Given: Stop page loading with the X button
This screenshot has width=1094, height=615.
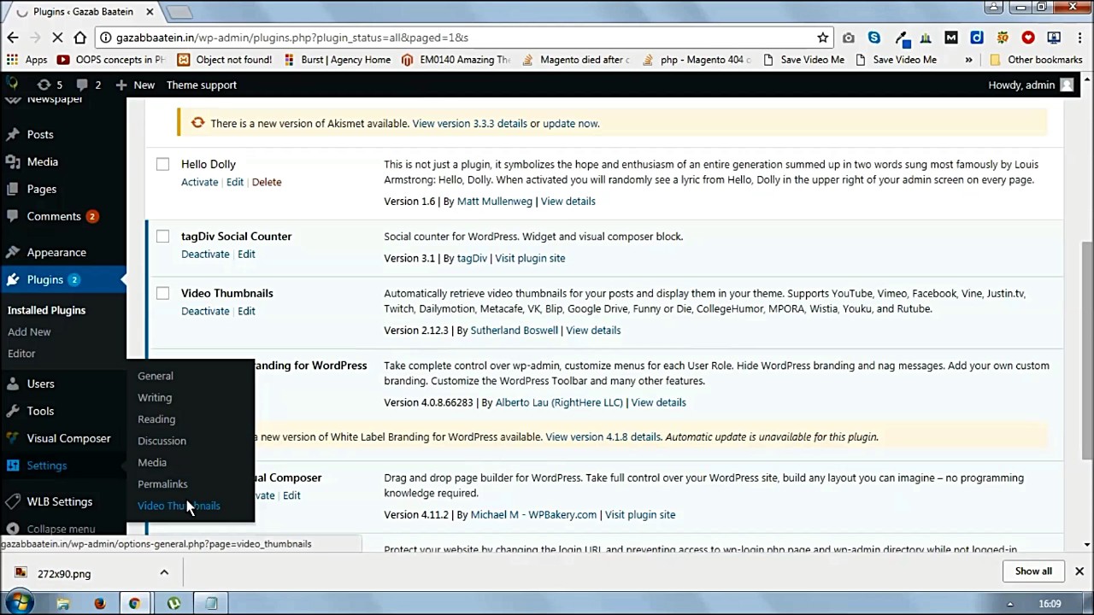Looking at the screenshot, I should [57, 38].
